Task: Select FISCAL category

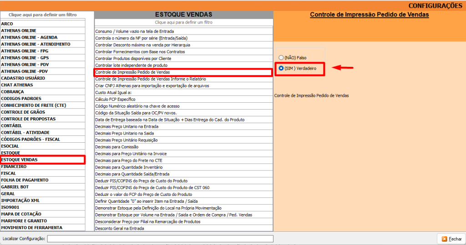Action: coord(42,174)
